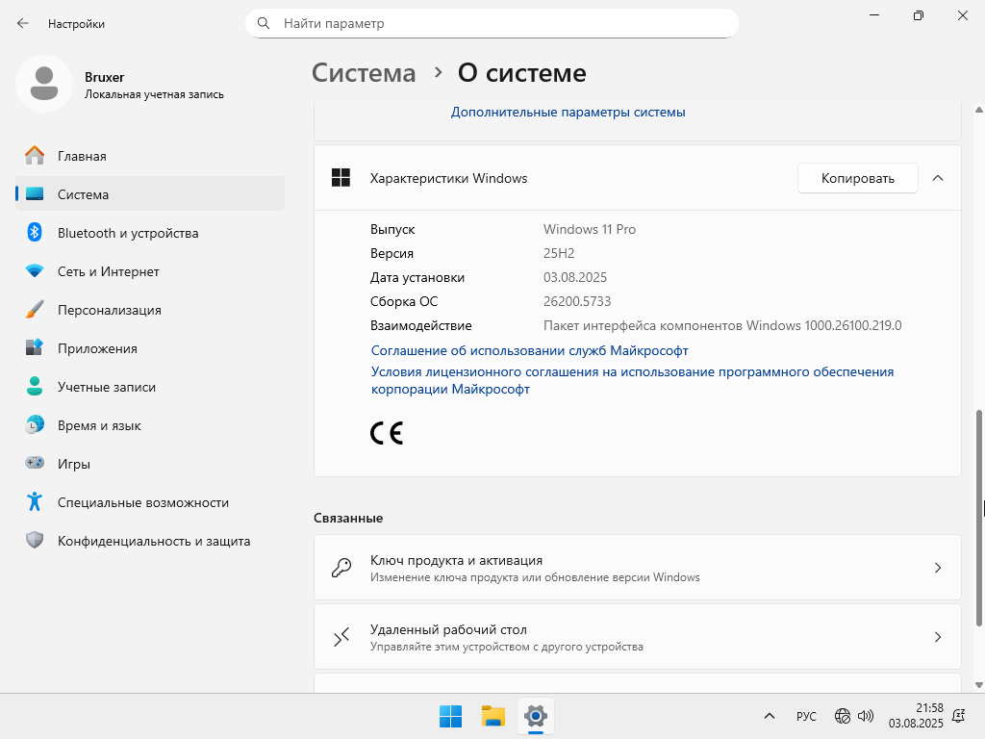The height and width of the screenshot is (739, 985).
Task: Click the OS build 26200.5733 value
Action: point(577,301)
